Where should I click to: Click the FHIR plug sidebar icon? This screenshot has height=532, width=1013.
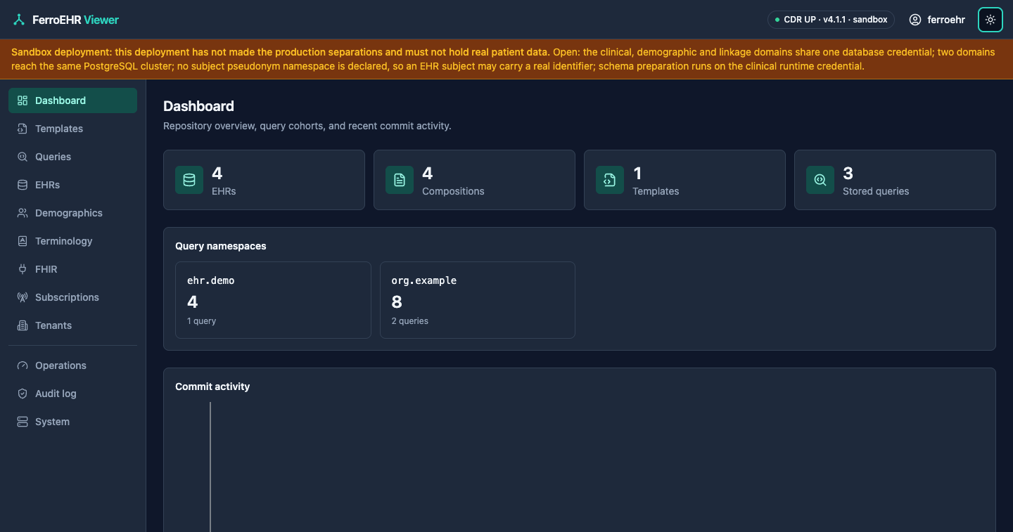click(x=23, y=269)
